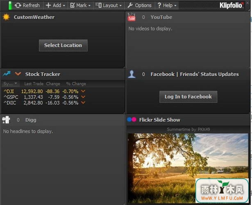Viewport: 252px width, 205px height.
Task: Click the YouTube unread count 0
Action: 143,17
